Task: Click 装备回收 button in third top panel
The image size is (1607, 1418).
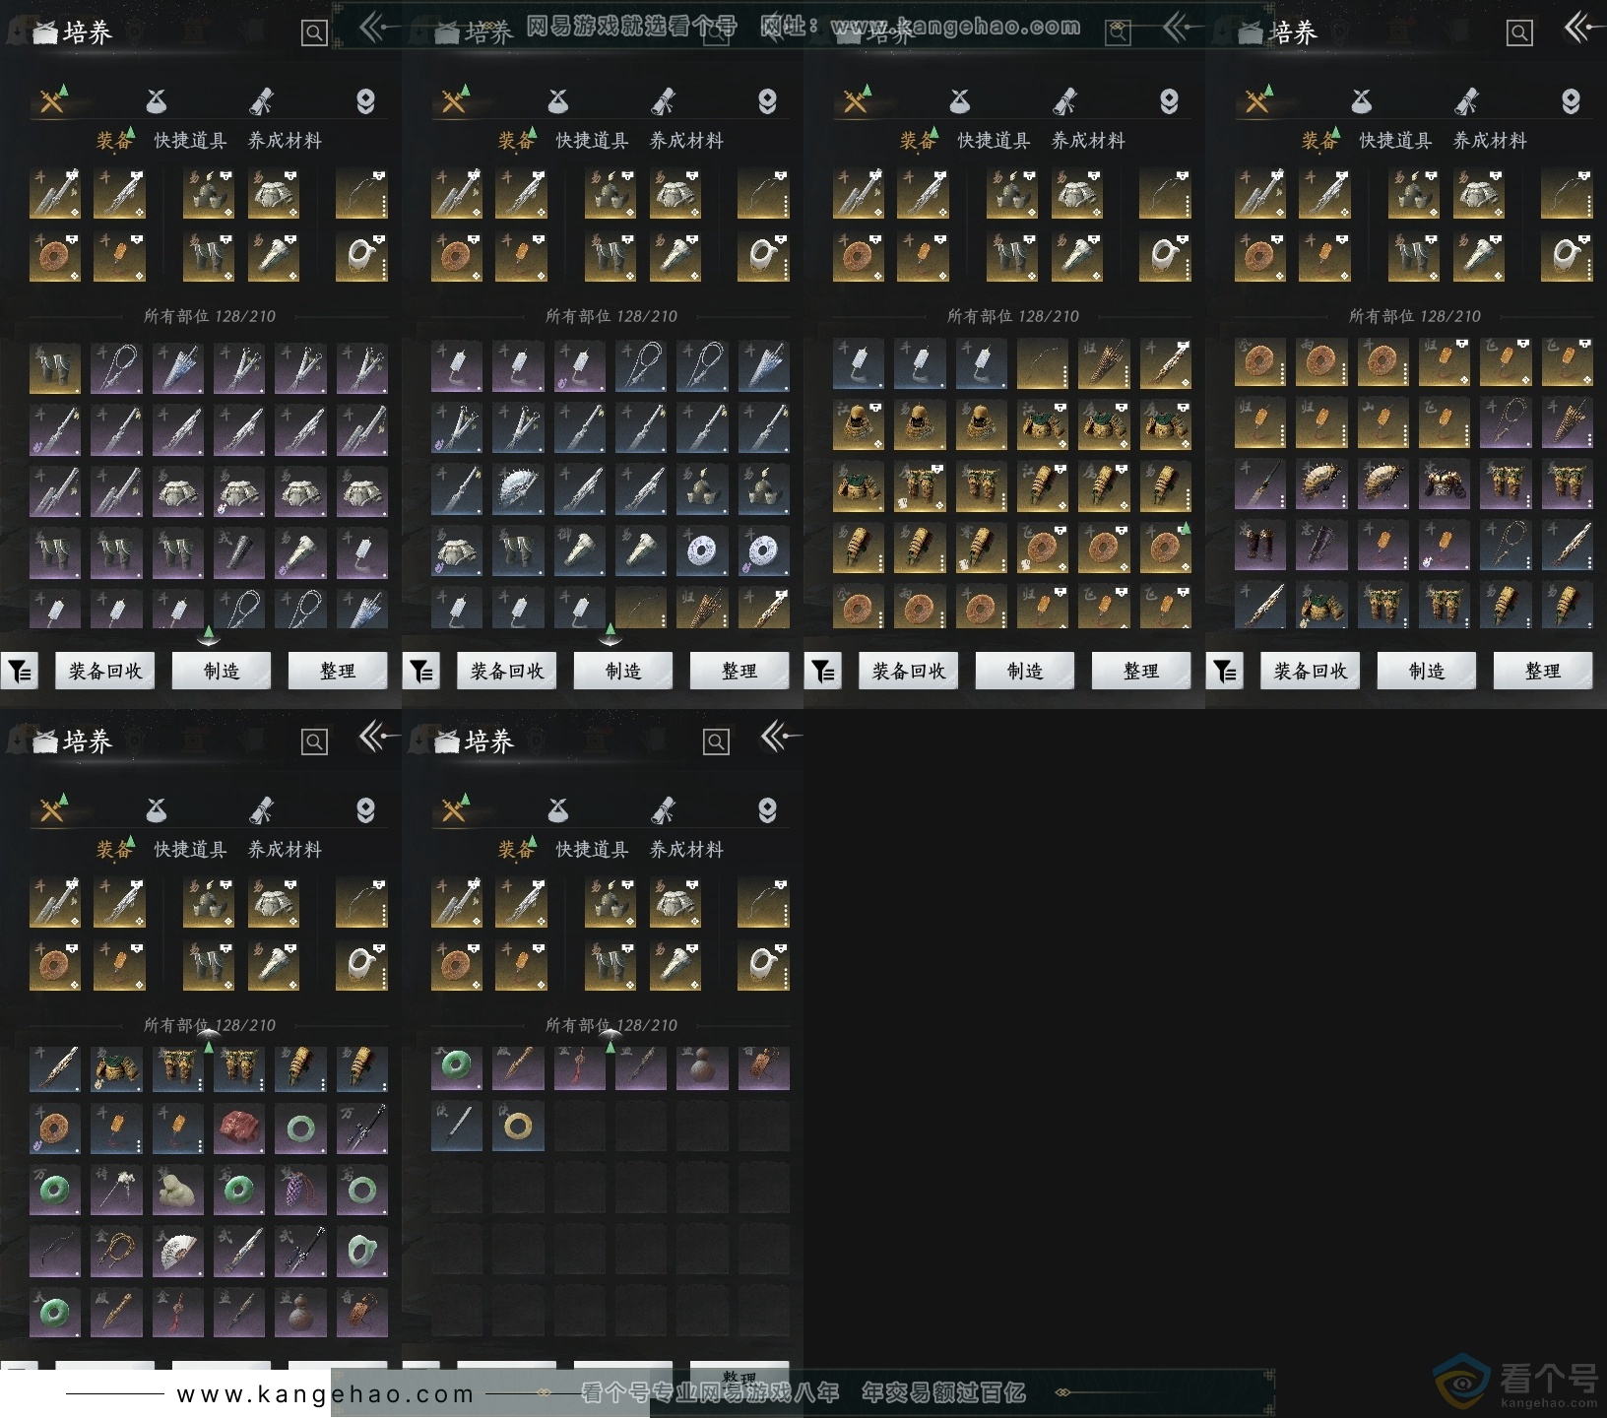Action: click(909, 671)
